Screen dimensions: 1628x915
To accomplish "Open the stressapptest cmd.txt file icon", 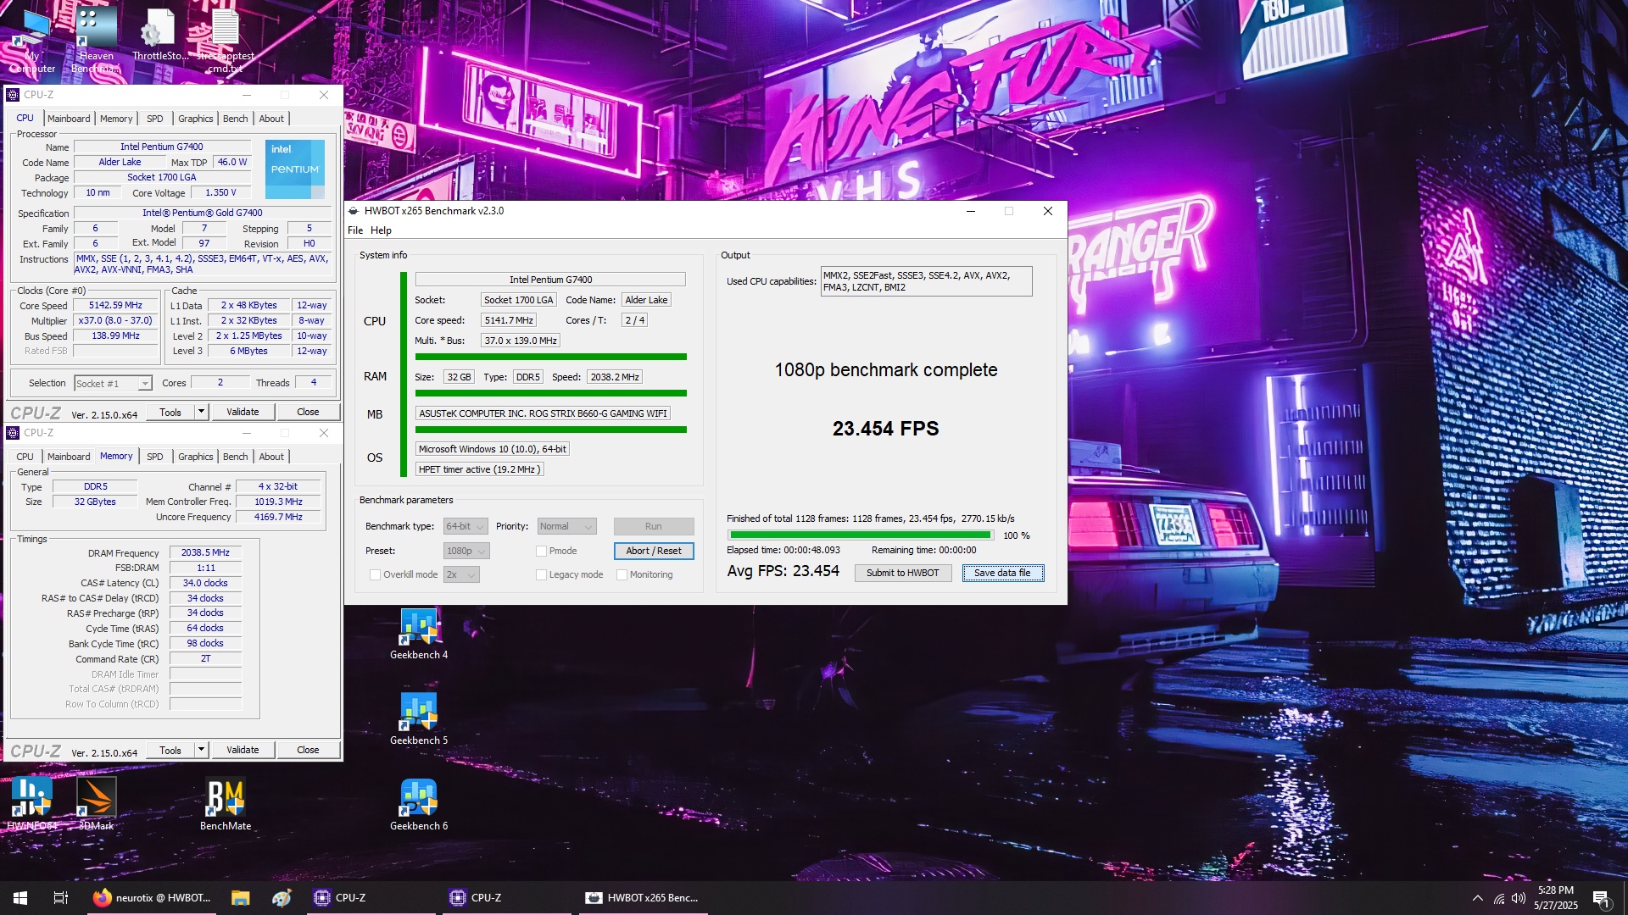I will coord(225,41).
